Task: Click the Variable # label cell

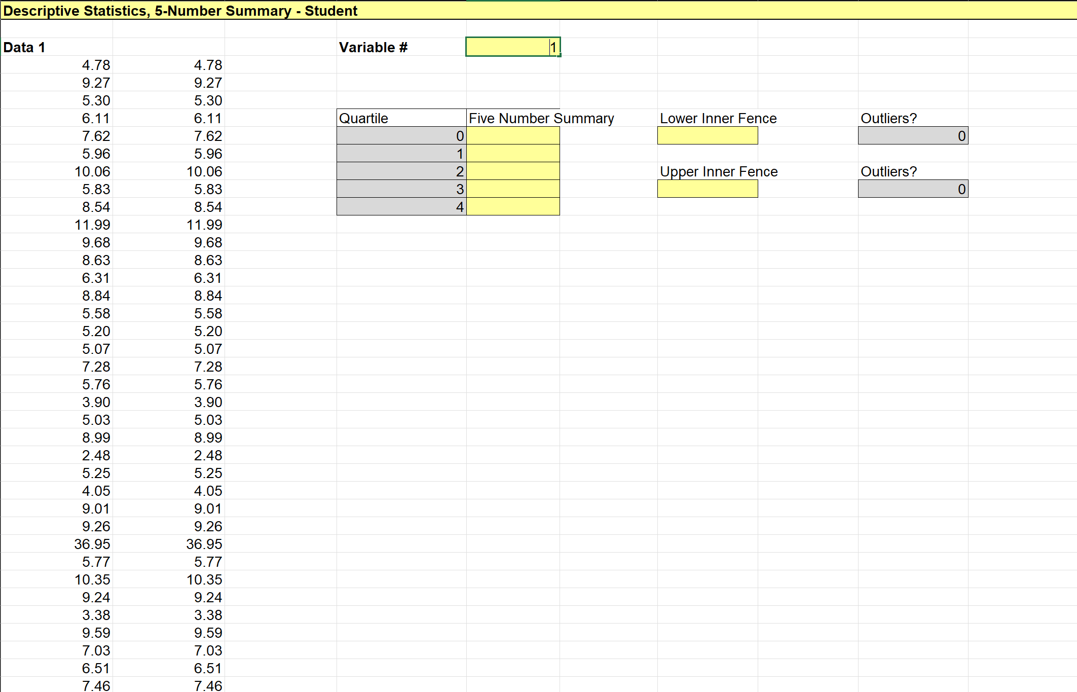Action: pyautogui.click(x=373, y=48)
